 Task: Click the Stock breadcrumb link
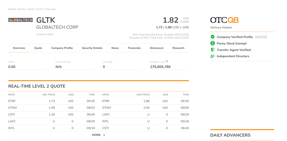pyautogui.click(x=31, y=9)
